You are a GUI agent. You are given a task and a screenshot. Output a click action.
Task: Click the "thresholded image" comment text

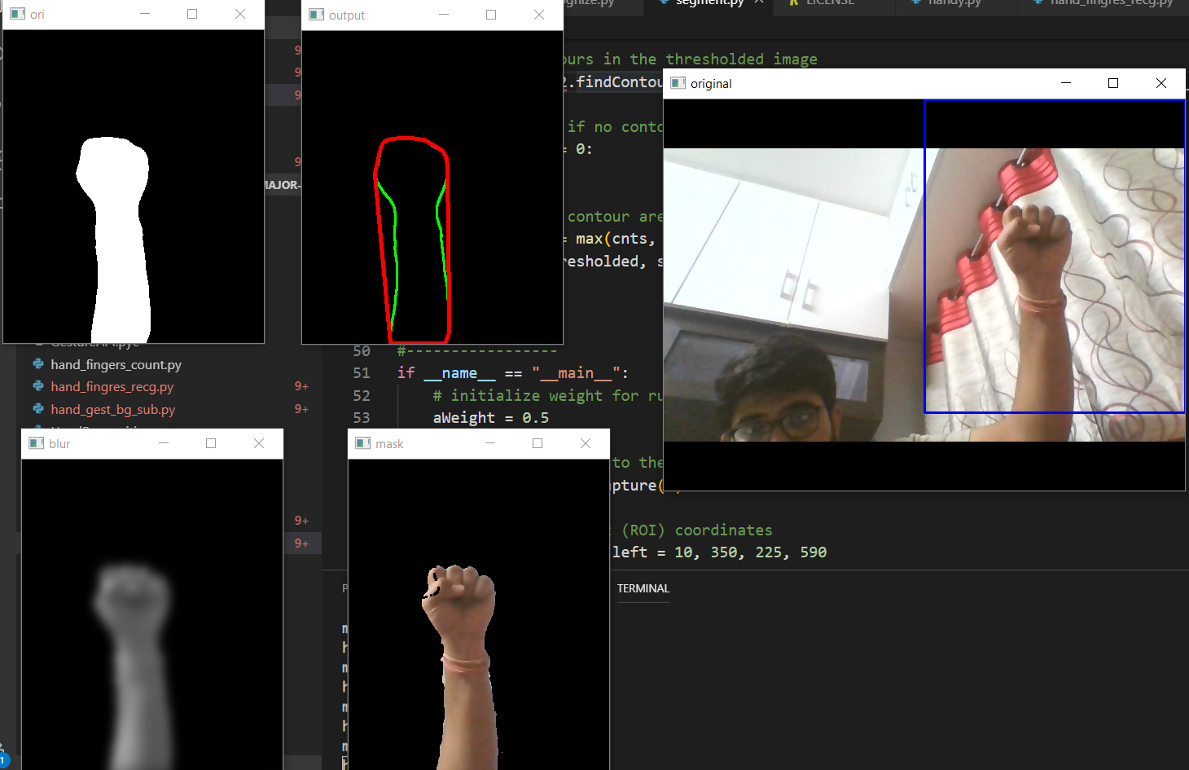(741, 59)
